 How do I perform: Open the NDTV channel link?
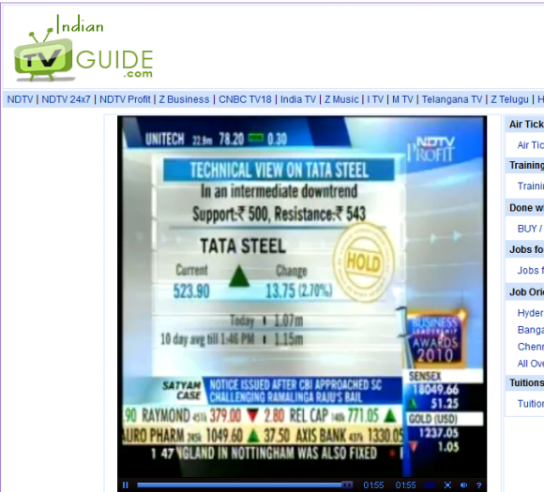tap(20, 99)
